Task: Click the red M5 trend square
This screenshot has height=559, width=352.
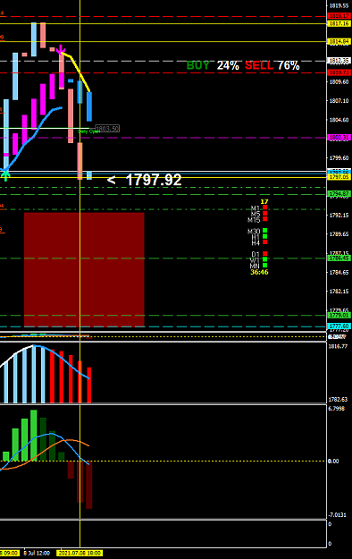Action: tap(264, 213)
